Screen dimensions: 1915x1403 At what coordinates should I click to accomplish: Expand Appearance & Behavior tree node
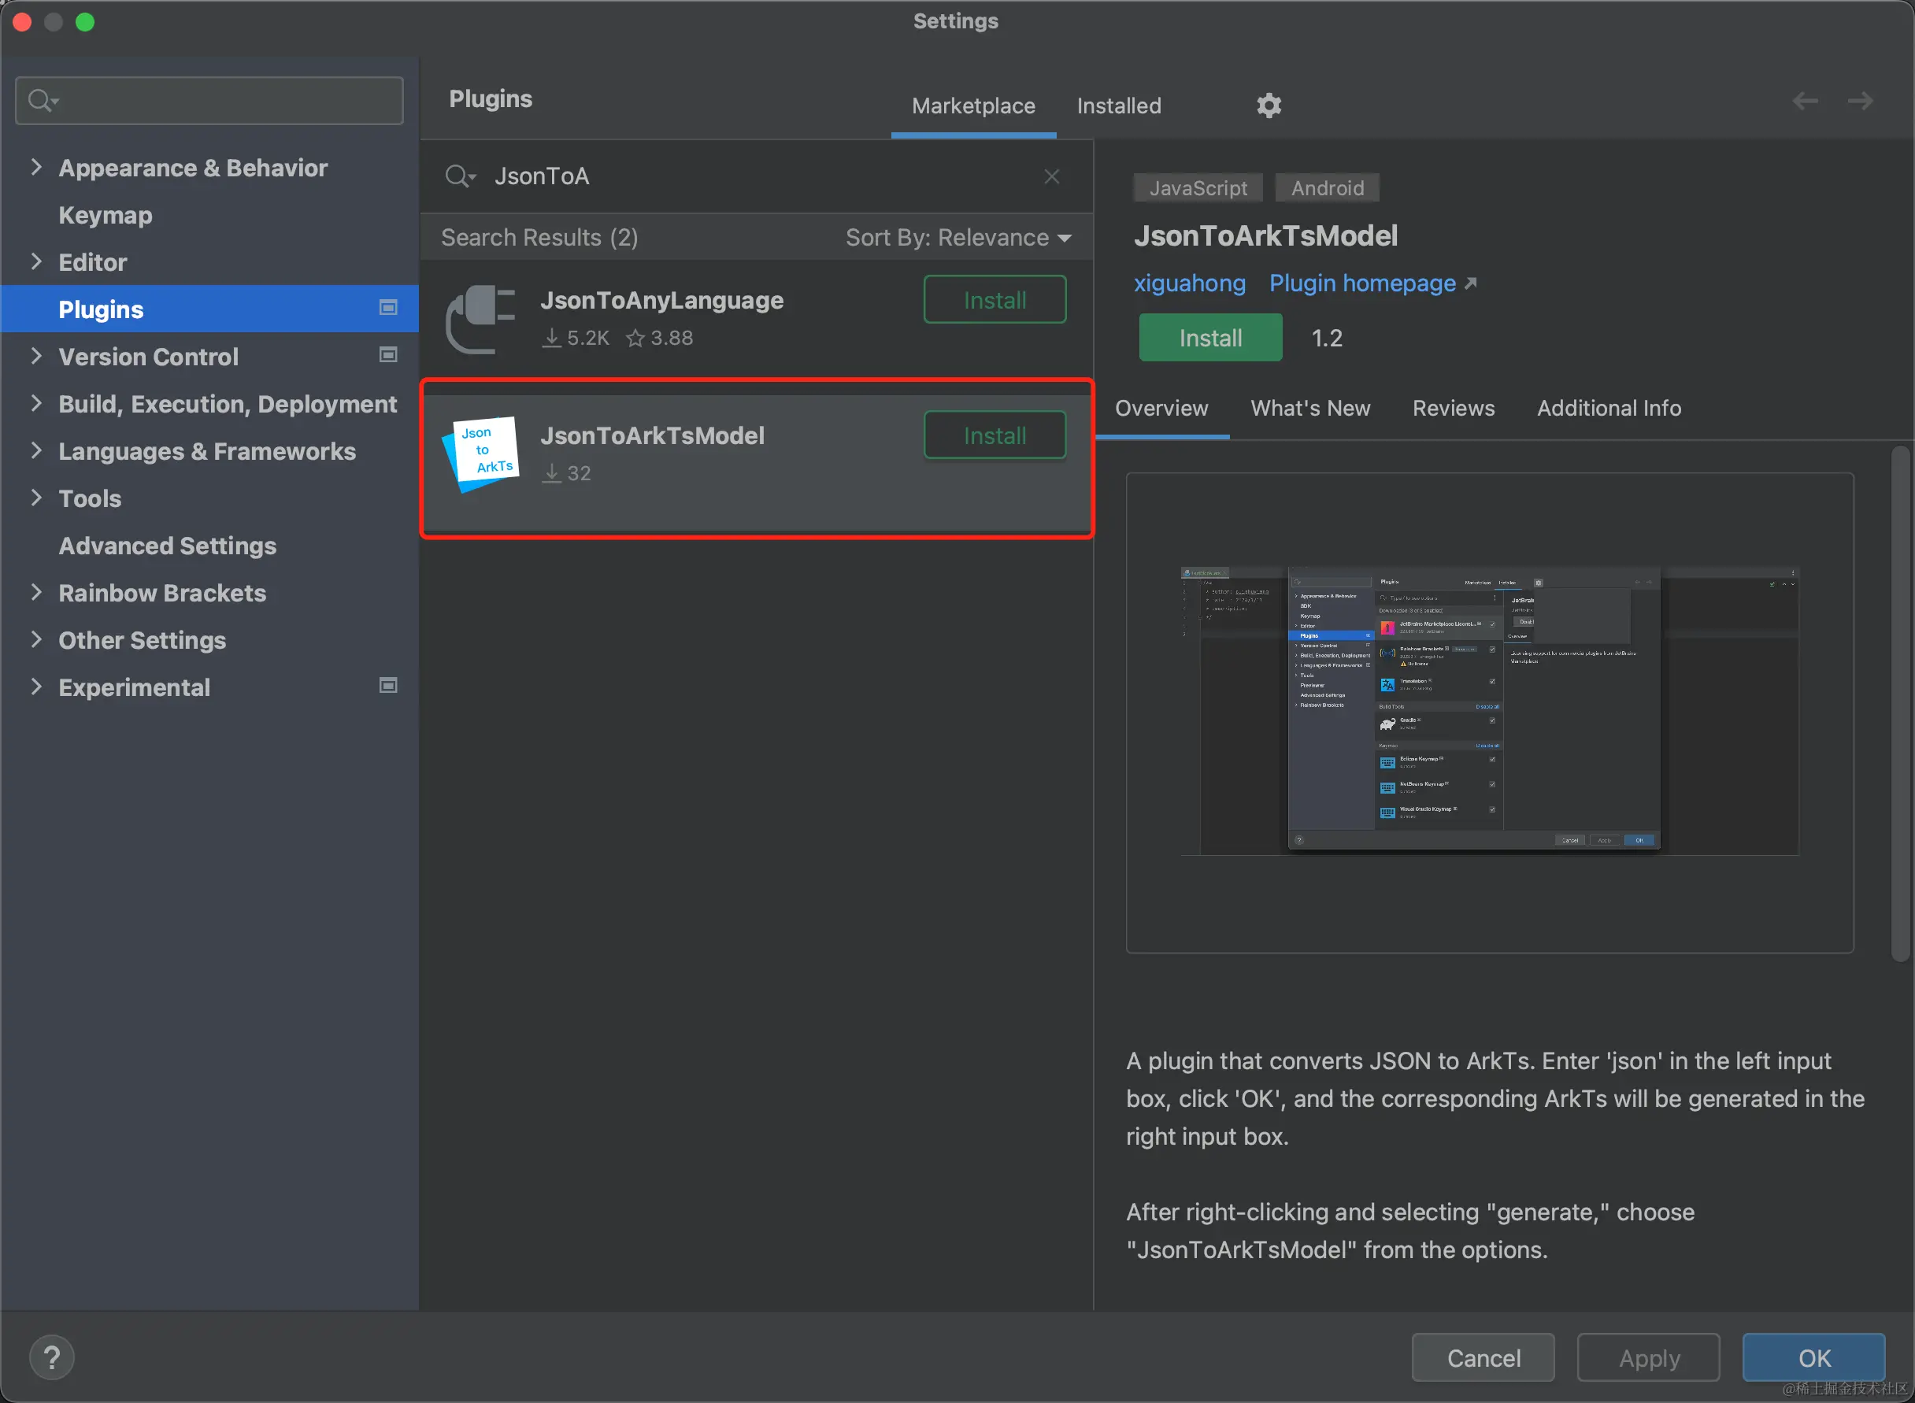[35, 168]
